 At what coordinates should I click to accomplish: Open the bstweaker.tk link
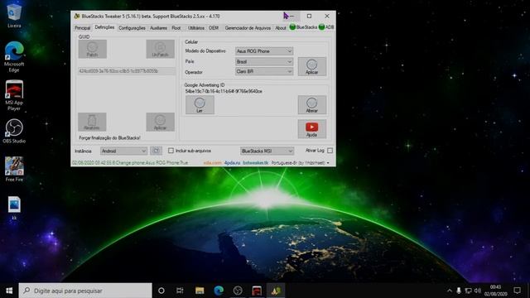256,163
